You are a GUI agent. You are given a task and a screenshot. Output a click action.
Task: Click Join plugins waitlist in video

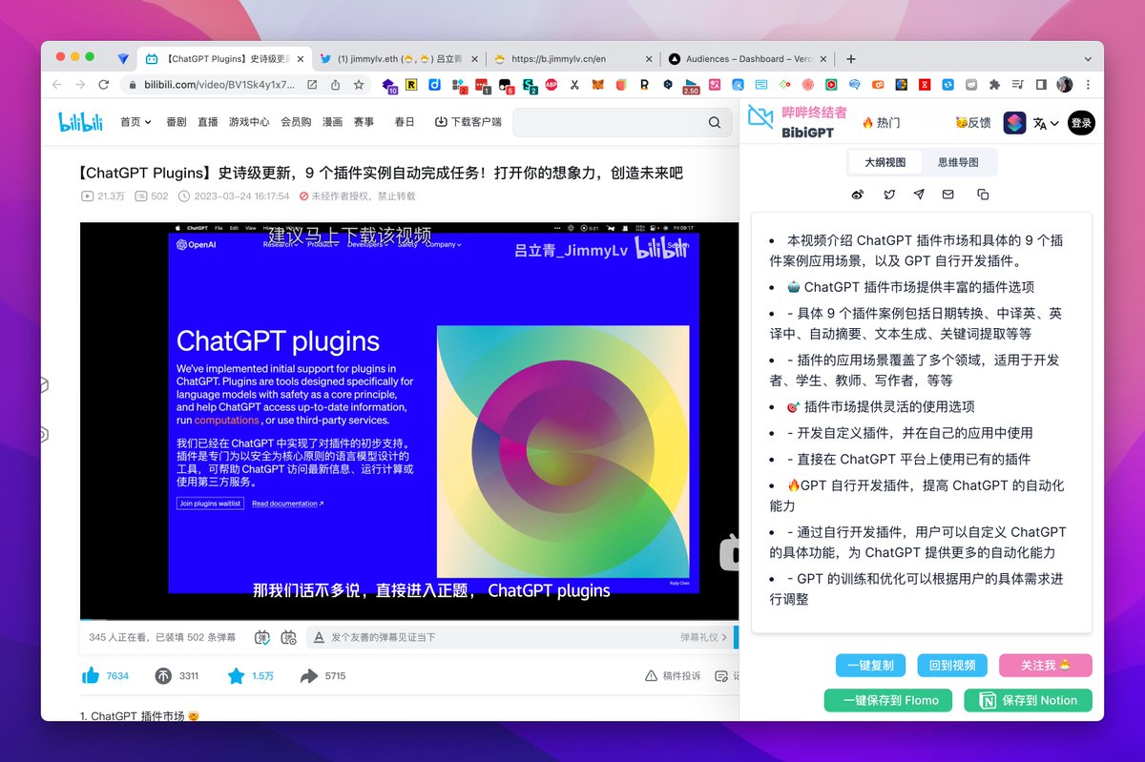pyautogui.click(x=210, y=504)
